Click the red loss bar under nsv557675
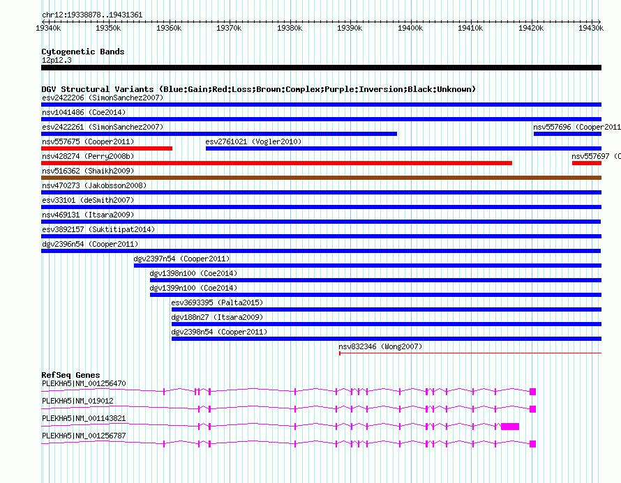621x483 pixels. 107,148
